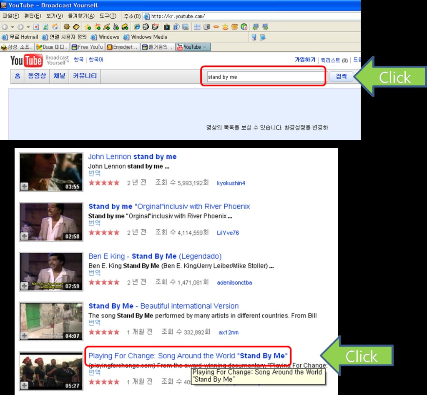Click the YouTube logo
The height and width of the screenshot is (395, 427).
[x=26, y=60]
